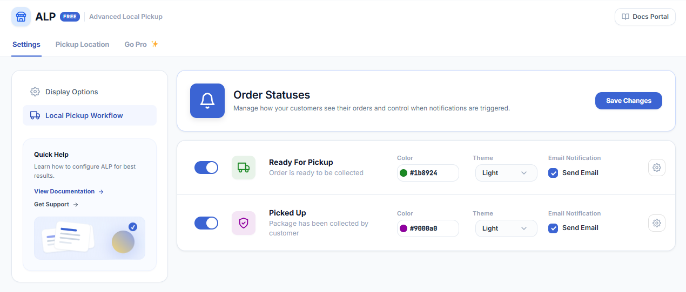Screen dimensions: 686x292
Task: Click the ALP store logo icon
Action: [21, 17]
